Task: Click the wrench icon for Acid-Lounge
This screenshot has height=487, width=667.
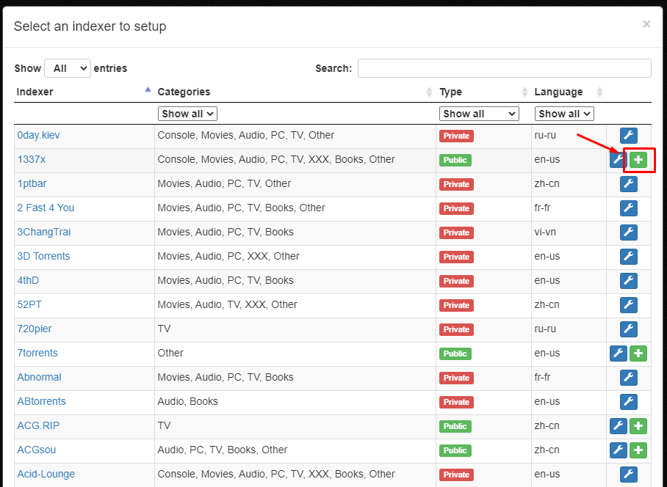Action: pos(628,474)
